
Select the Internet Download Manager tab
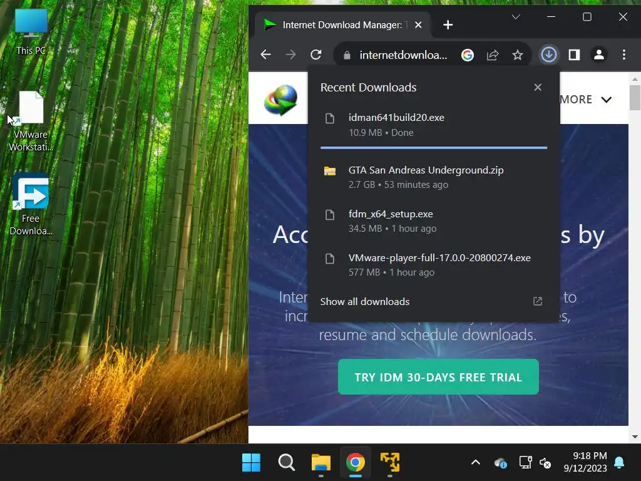pos(342,25)
